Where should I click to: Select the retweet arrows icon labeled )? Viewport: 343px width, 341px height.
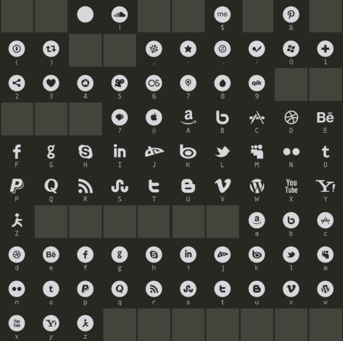click(51, 49)
